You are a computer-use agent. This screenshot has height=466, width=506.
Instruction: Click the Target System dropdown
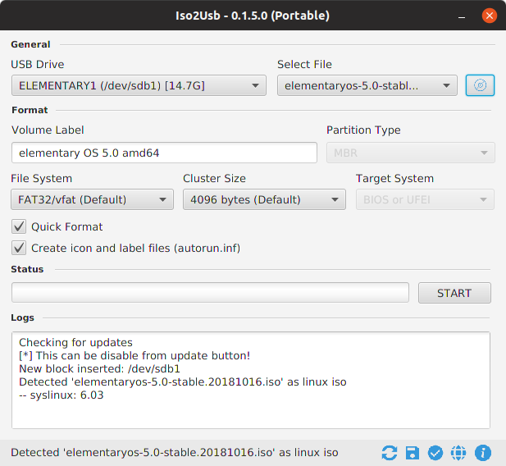425,199
